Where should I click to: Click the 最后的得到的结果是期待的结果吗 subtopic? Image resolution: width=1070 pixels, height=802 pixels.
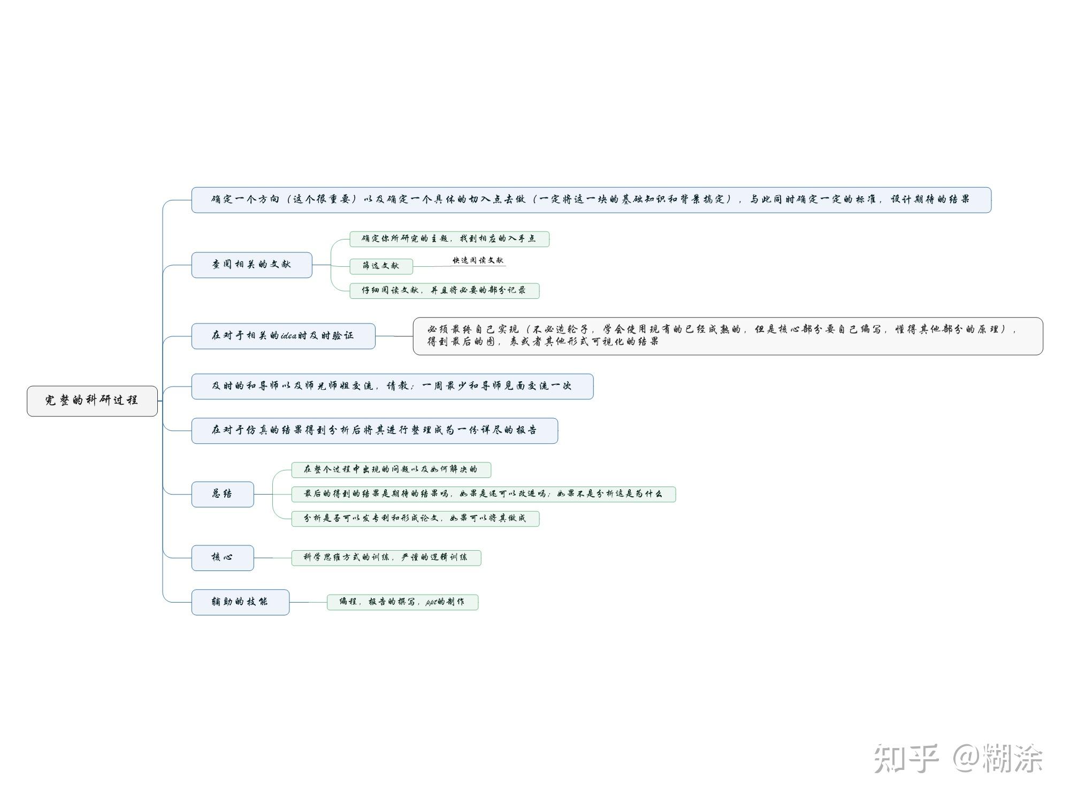click(483, 494)
